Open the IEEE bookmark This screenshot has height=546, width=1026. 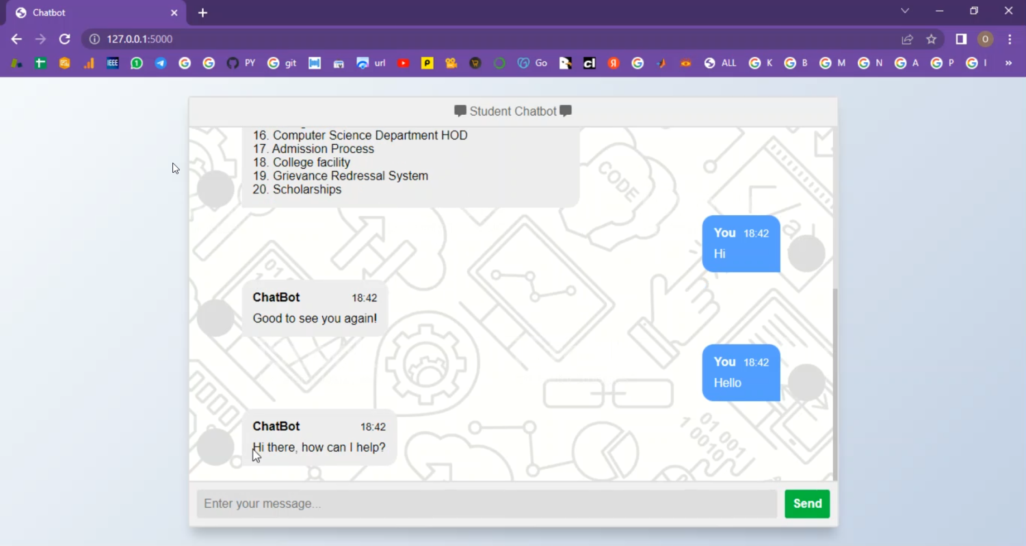[x=113, y=63]
